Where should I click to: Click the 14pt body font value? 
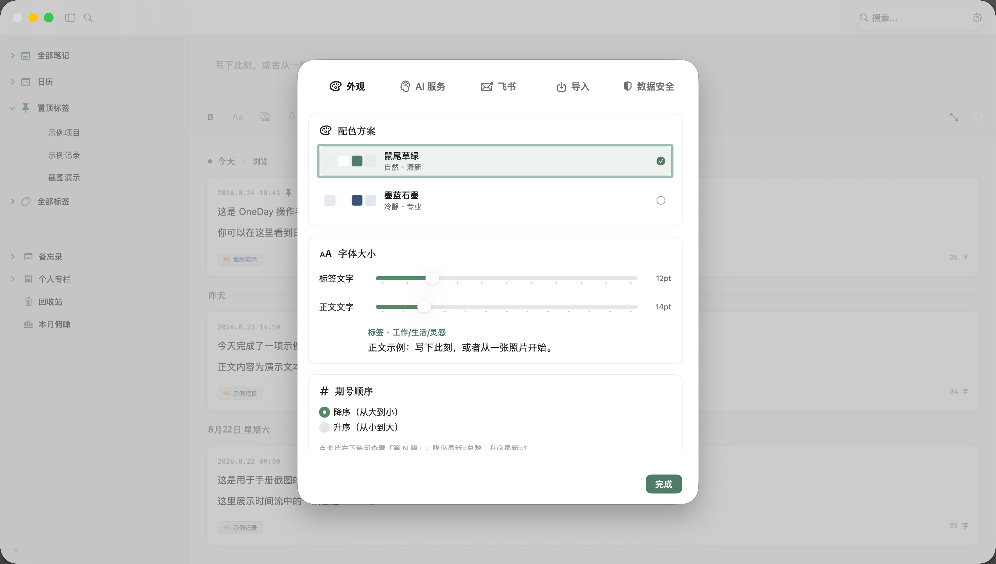(663, 307)
